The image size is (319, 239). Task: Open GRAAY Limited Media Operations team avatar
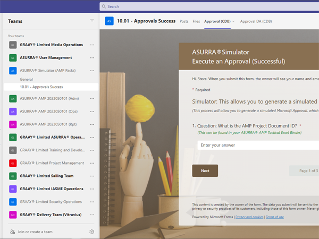(13, 45)
